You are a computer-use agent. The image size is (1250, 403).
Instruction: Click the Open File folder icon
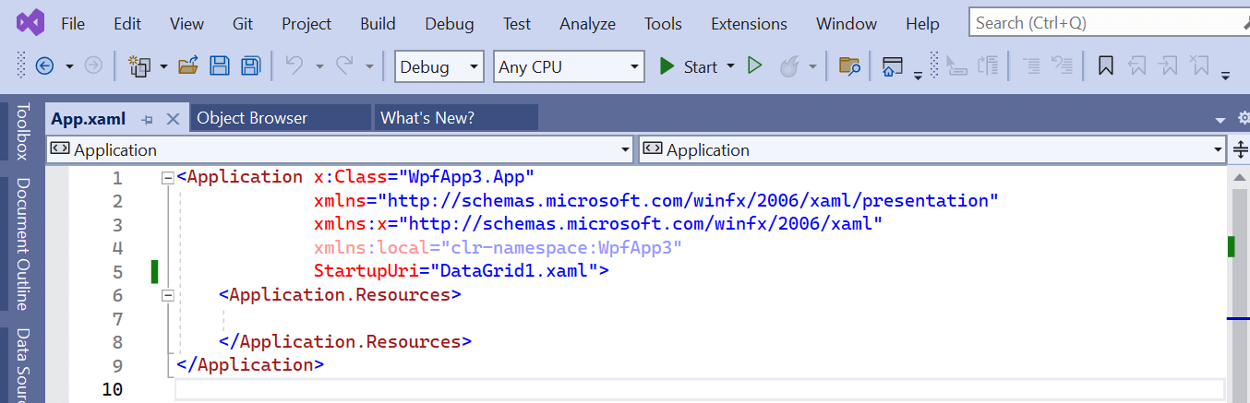coord(188,66)
